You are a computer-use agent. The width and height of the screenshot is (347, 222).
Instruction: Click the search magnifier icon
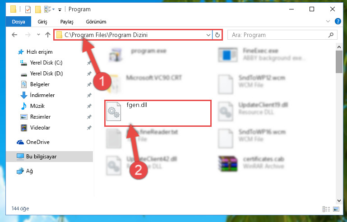pos(331,35)
